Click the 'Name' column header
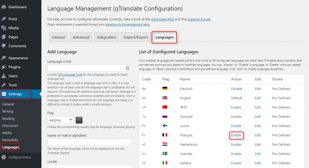The height and width of the screenshot is (168, 309). pyautogui.click(x=185, y=79)
